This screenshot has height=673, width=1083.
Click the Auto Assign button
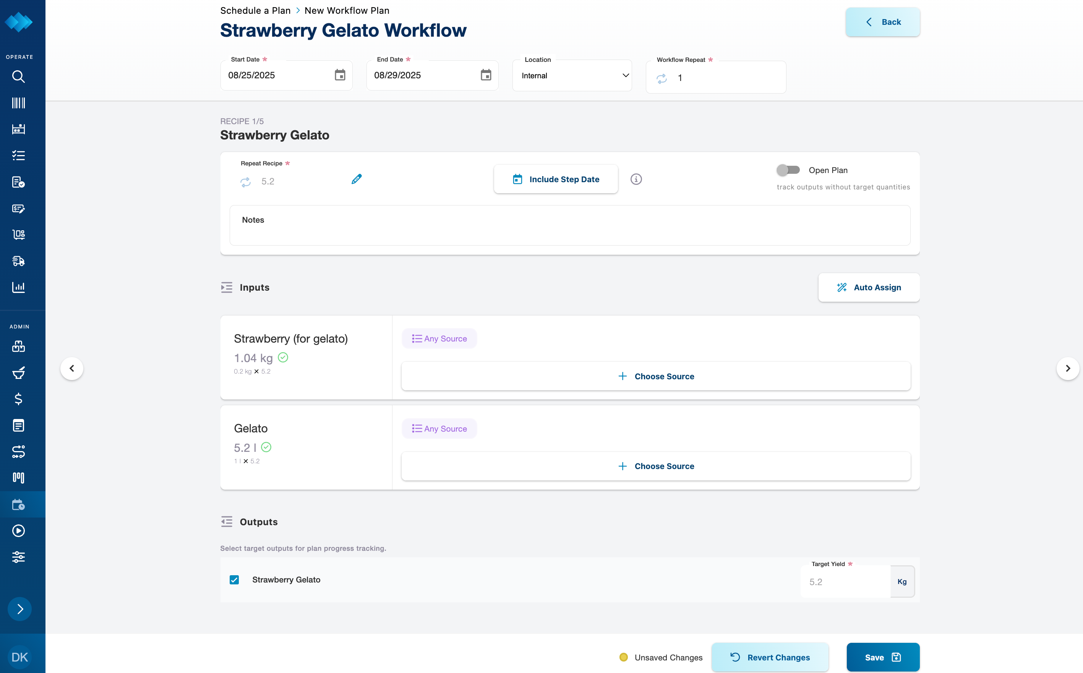(x=868, y=288)
